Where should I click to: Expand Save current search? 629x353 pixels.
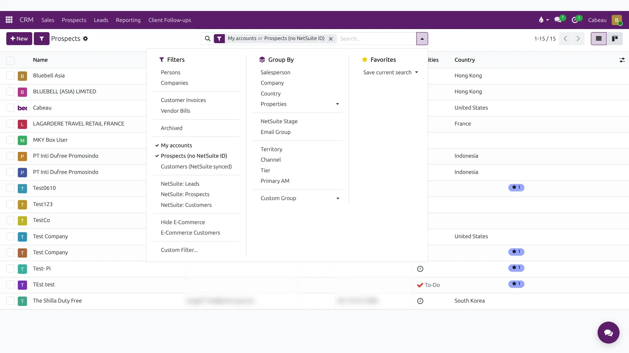pos(391,72)
